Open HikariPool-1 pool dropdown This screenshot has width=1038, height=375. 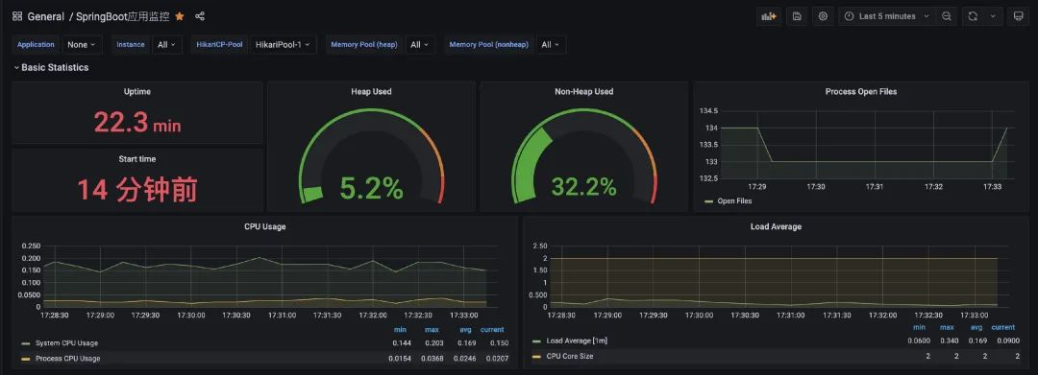[x=284, y=45]
